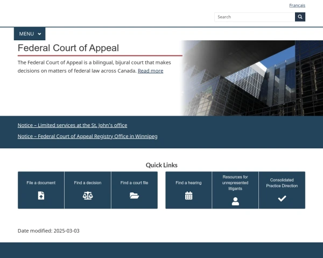Click the checkmark icon for Practice Direction

tap(282, 198)
